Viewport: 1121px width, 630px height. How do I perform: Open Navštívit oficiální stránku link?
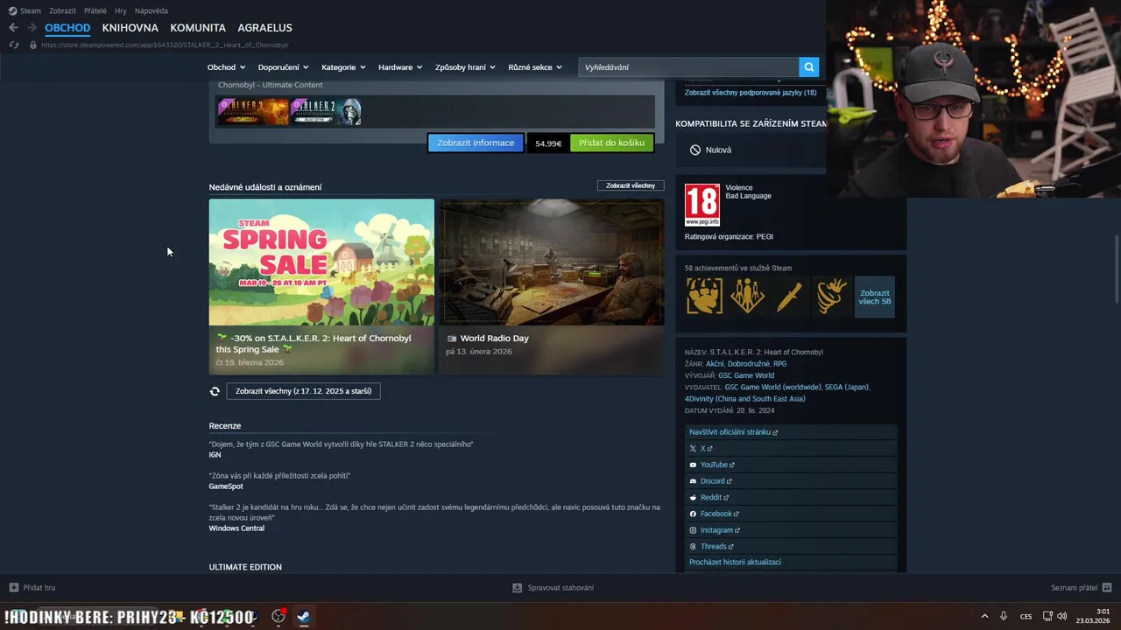(791, 432)
